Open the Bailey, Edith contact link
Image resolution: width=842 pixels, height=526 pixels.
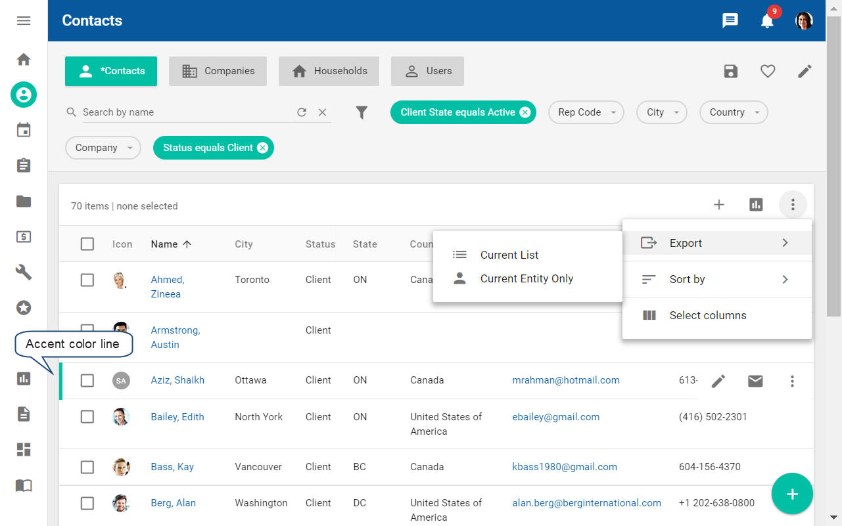coord(177,417)
